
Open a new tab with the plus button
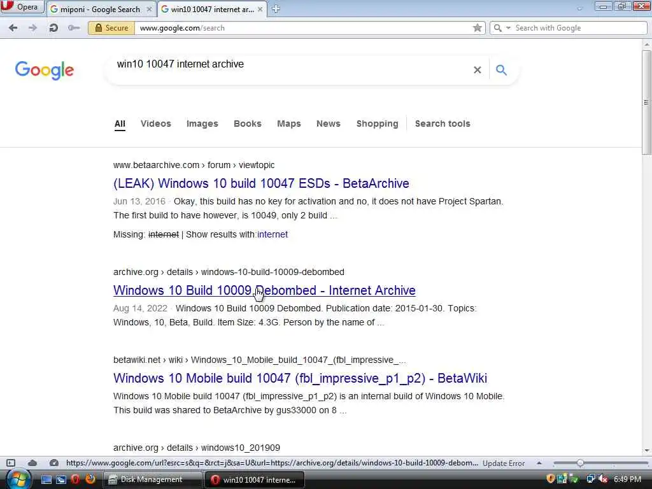click(x=276, y=9)
